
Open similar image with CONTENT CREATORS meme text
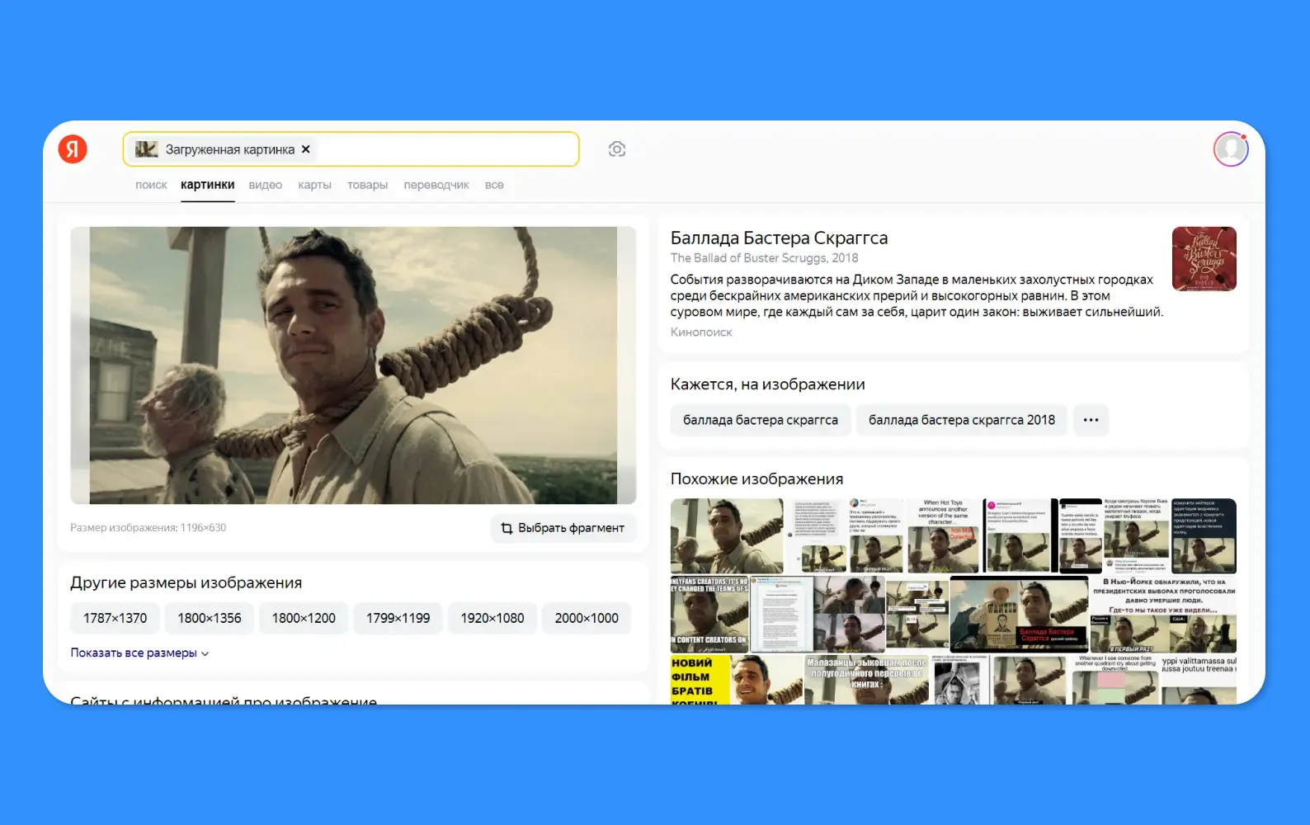pos(709,615)
